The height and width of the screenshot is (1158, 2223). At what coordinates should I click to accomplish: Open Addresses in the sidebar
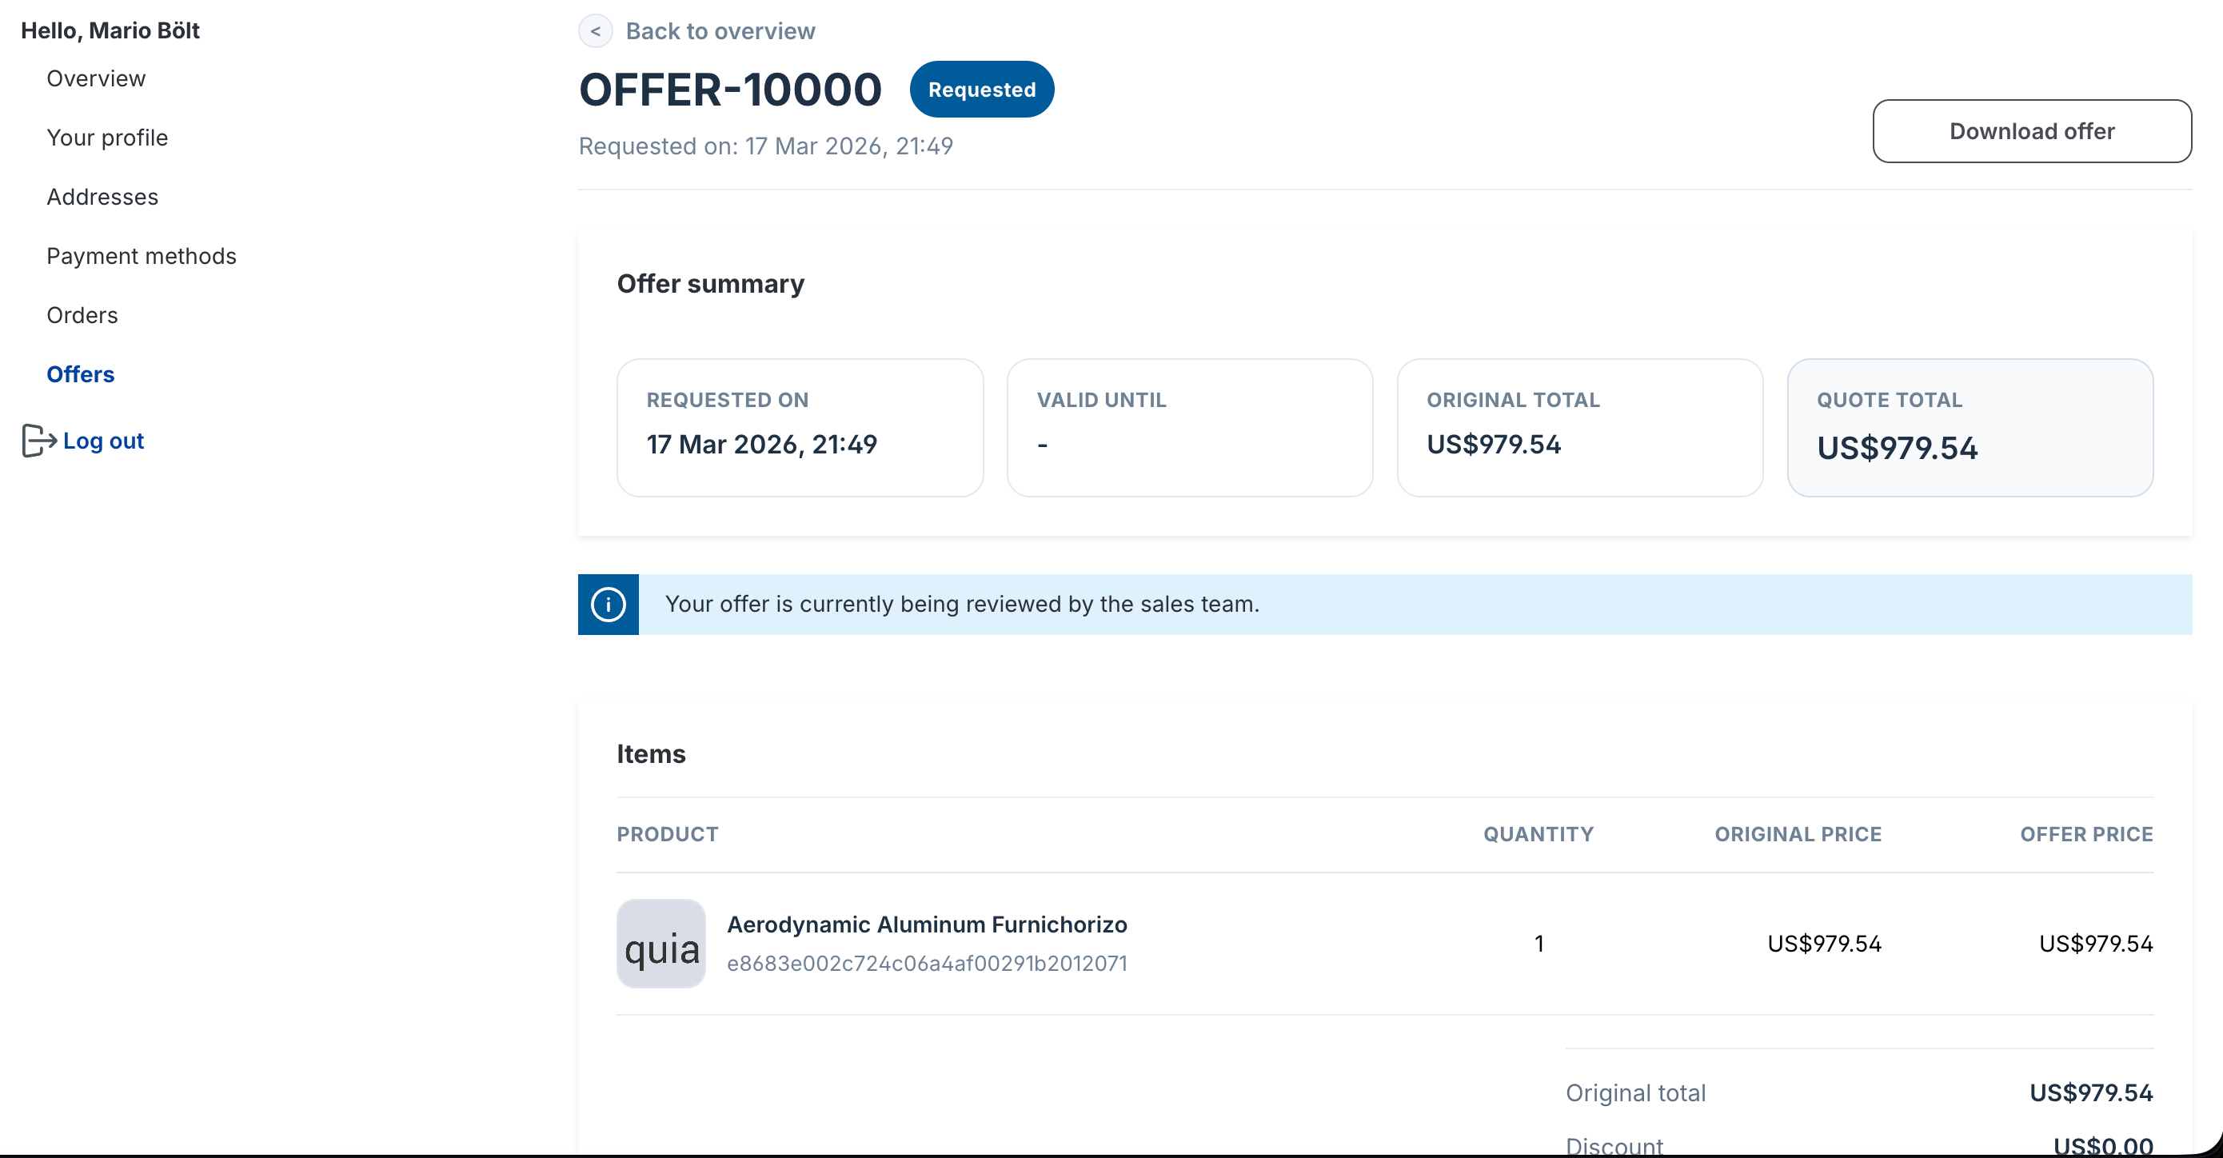(x=102, y=197)
